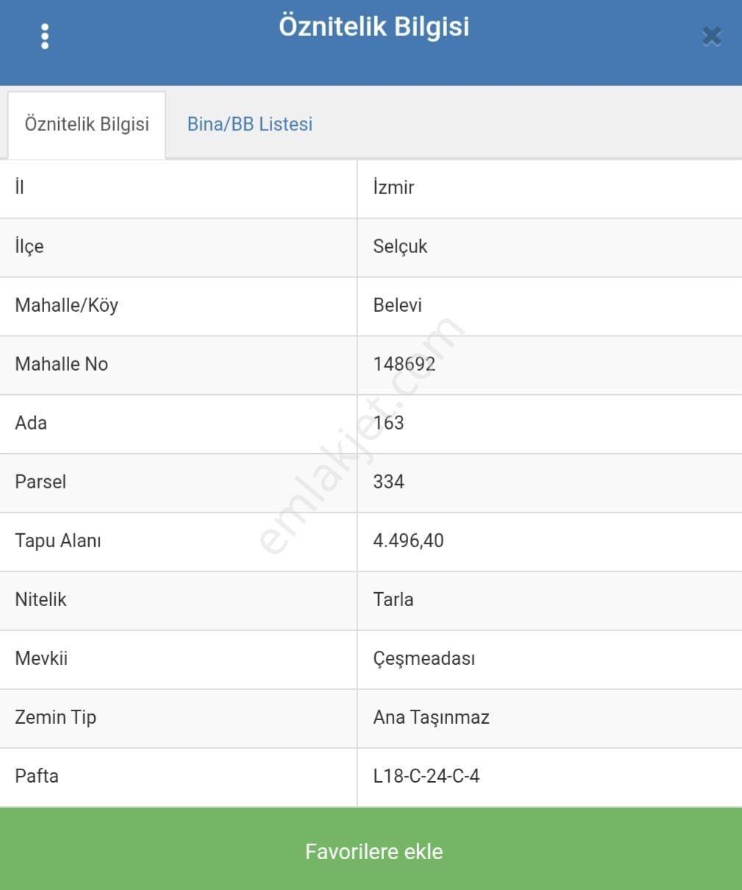Viewport: 742px width, 890px height.
Task: Close the Öznitelik Bilgisi panel
Action: point(711,36)
